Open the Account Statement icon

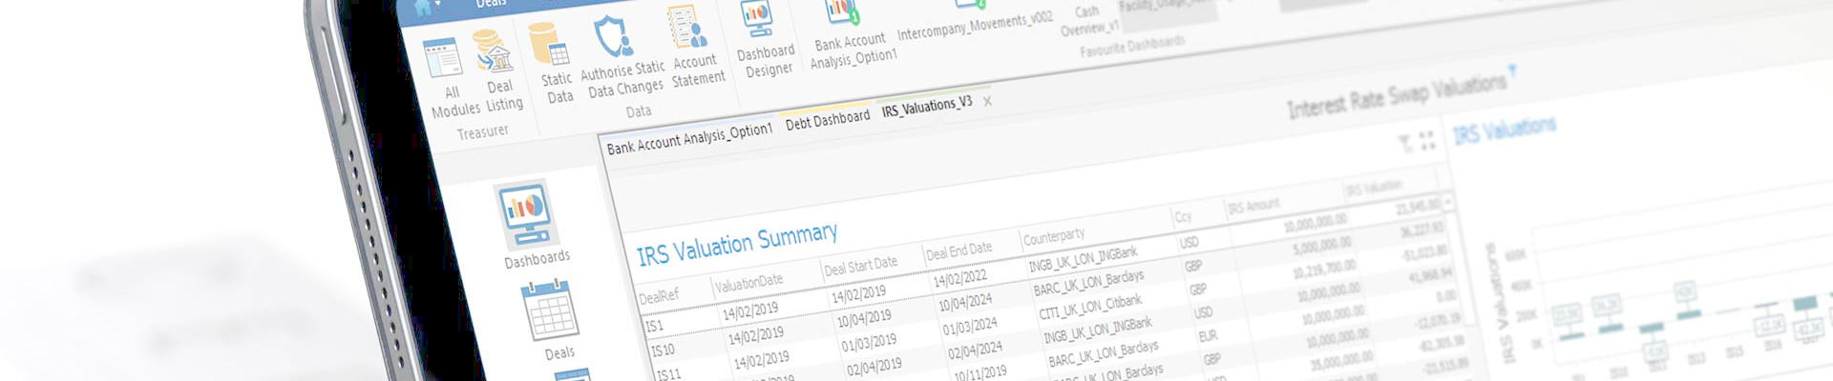pos(695,45)
